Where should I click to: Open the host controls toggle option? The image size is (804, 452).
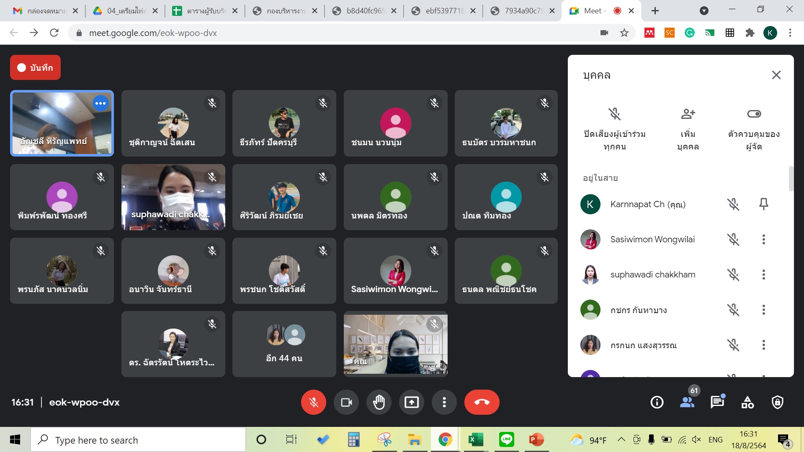coord(754,114)
